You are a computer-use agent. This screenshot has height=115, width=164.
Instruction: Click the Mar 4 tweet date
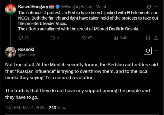point(101,7)
